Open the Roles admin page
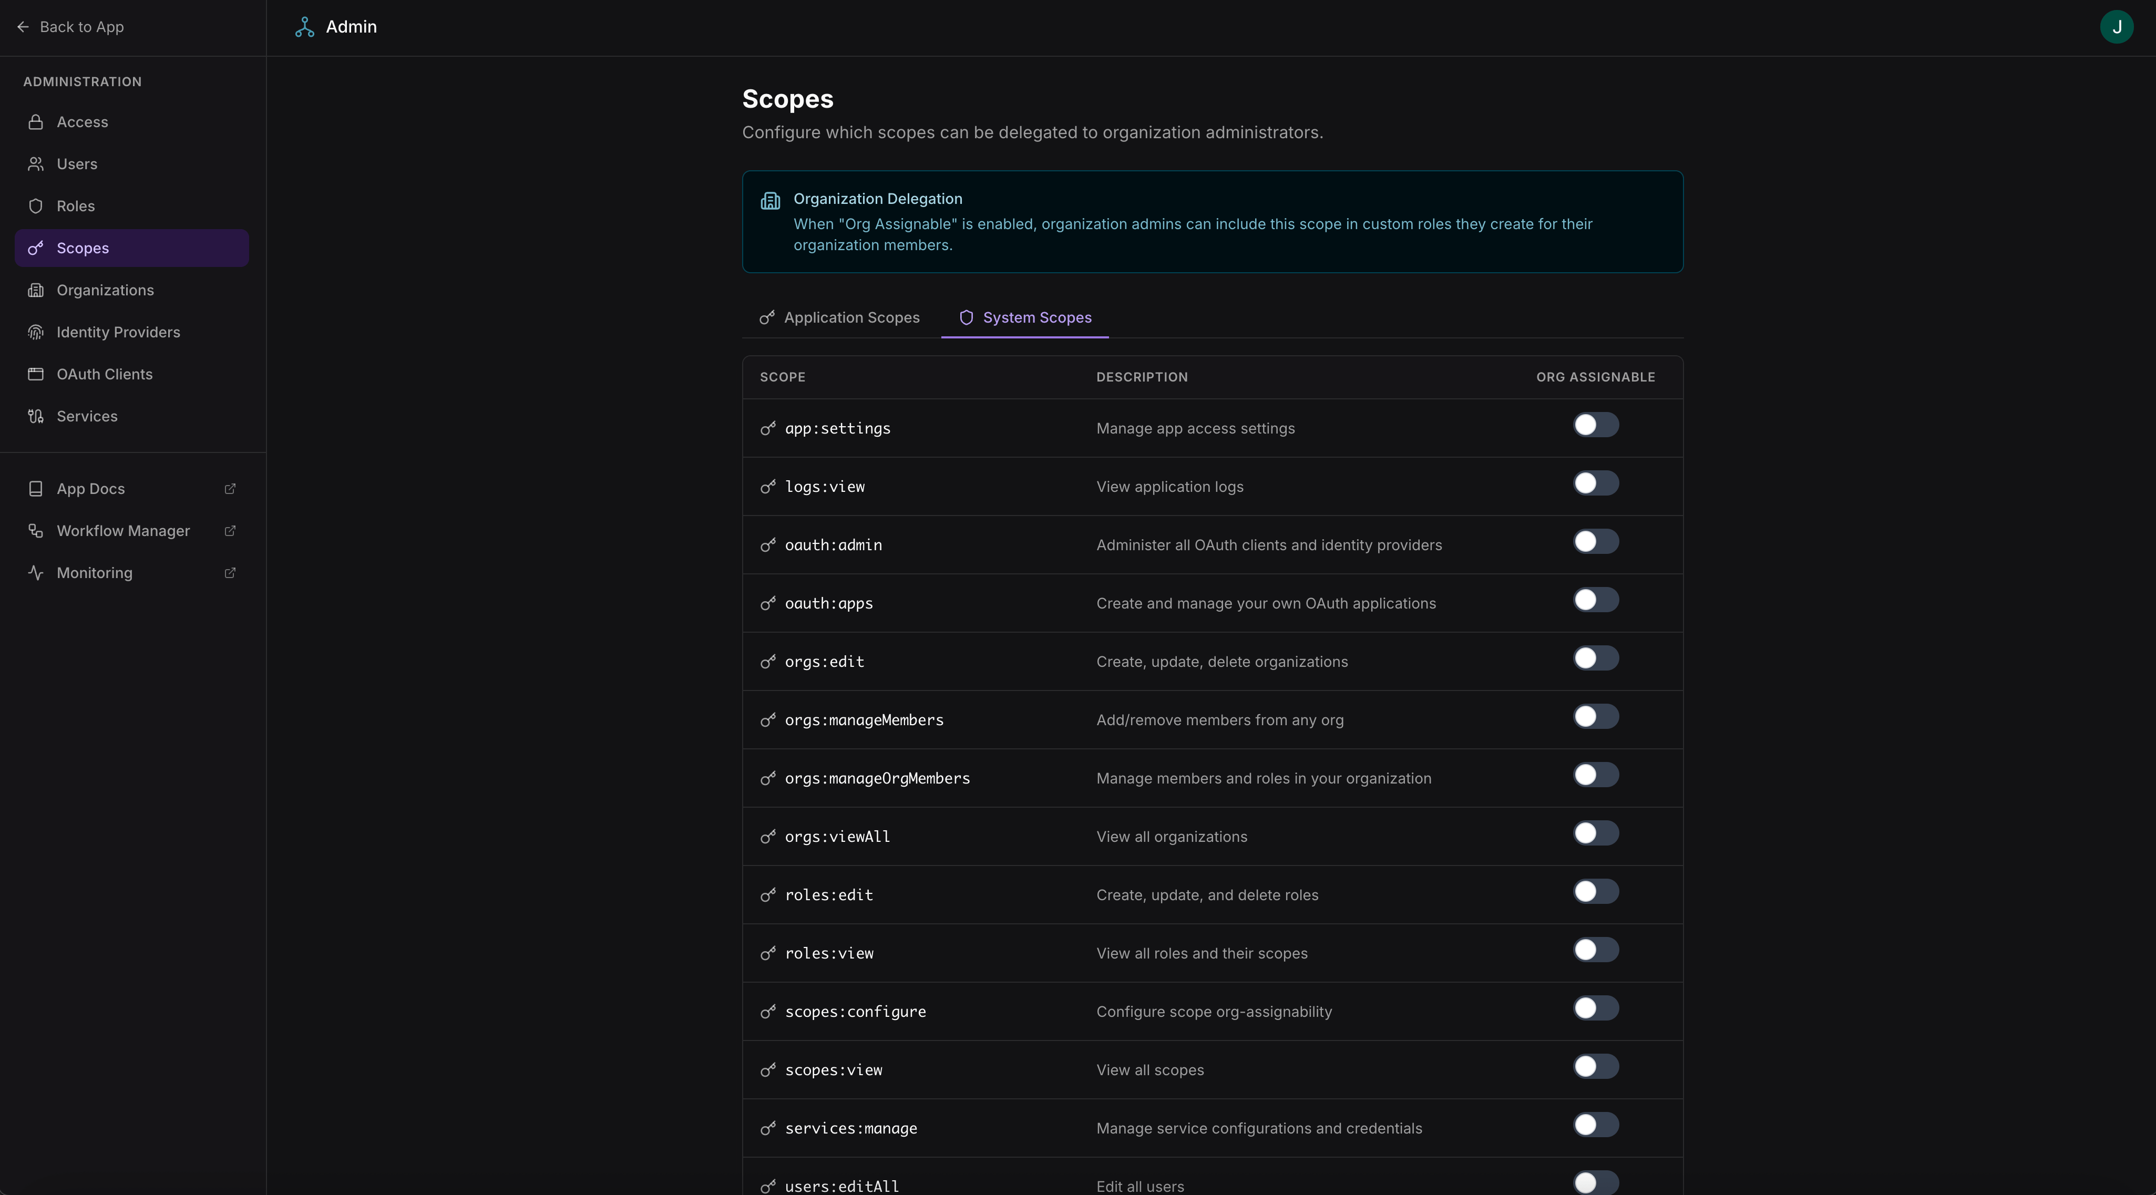The height and width of the screenshot is (1195, 2156). pos(131,206)
